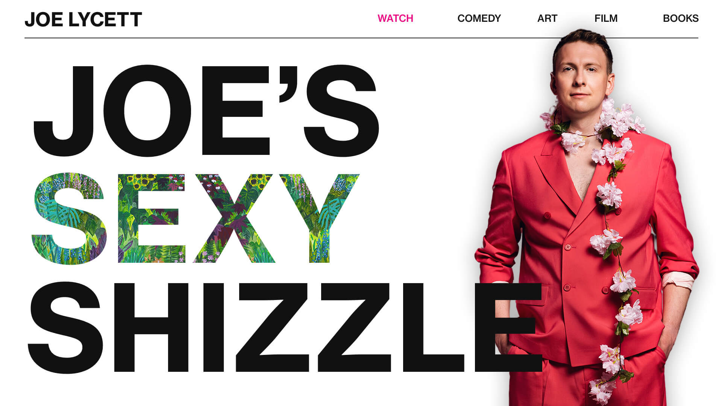Select FILM in the top navigation
This screenshot has width=722, height=406.
tap(606, 18)
